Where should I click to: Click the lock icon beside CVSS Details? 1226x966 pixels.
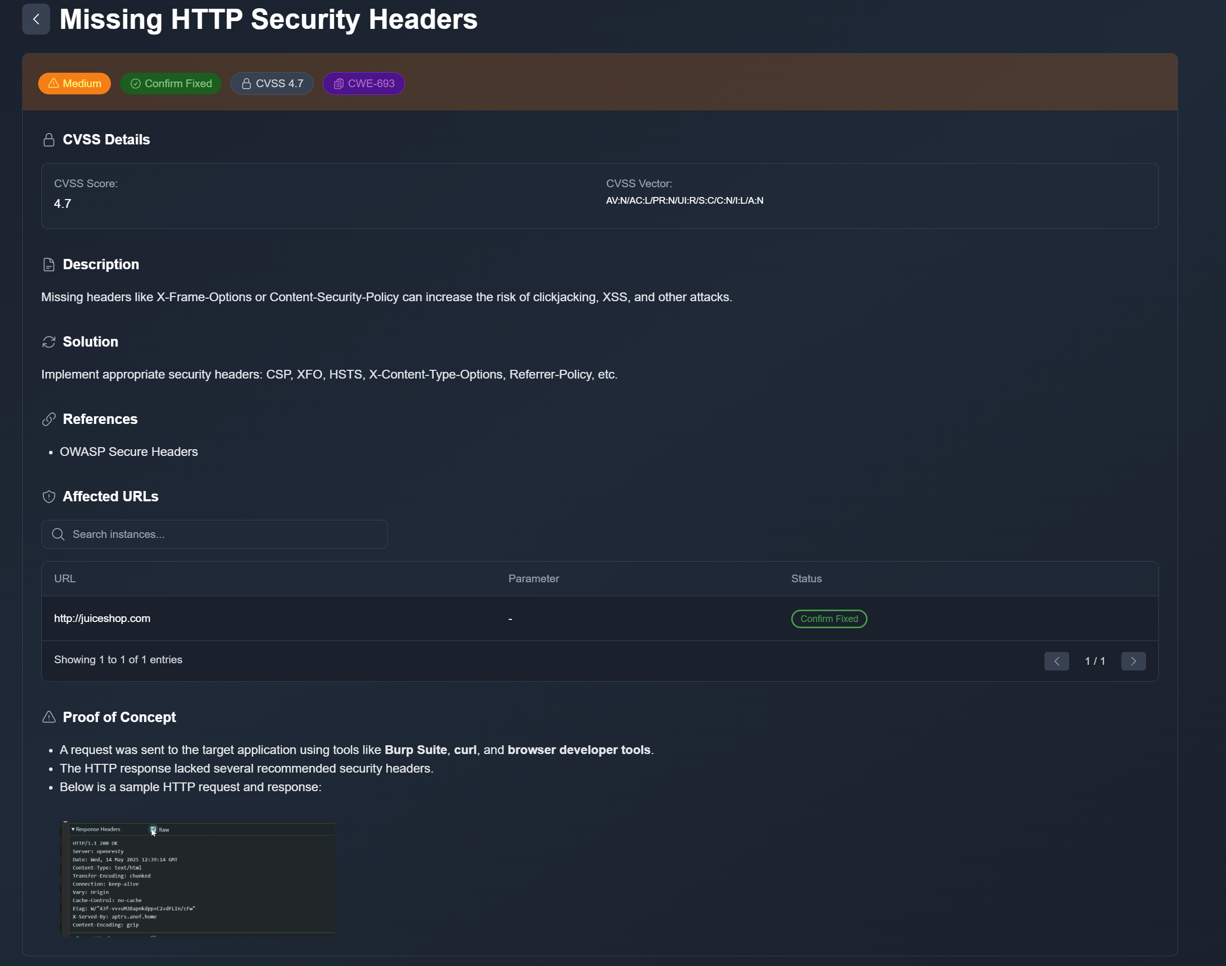coord(48,140)
